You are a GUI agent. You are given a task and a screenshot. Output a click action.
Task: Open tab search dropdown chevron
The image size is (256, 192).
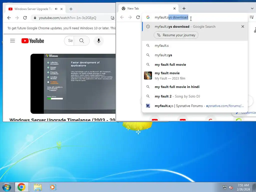[252, 8]
